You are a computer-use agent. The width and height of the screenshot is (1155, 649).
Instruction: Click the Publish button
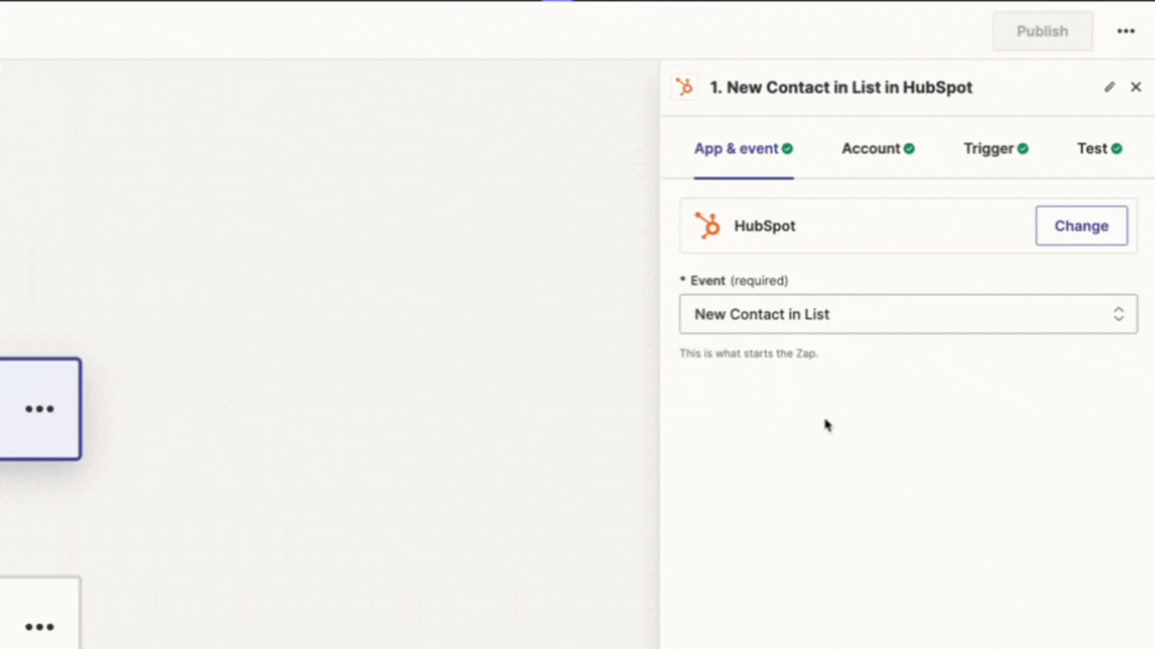[1042, 31]
